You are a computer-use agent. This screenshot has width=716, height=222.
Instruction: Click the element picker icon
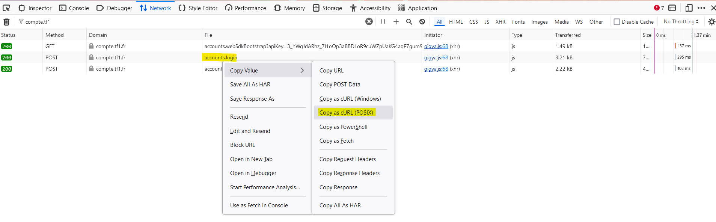click(x=6, y=8)
